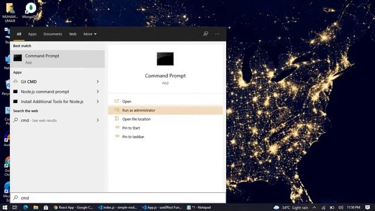
Task: Click the Run as administrator shield icon
Action: coord(117,110)
